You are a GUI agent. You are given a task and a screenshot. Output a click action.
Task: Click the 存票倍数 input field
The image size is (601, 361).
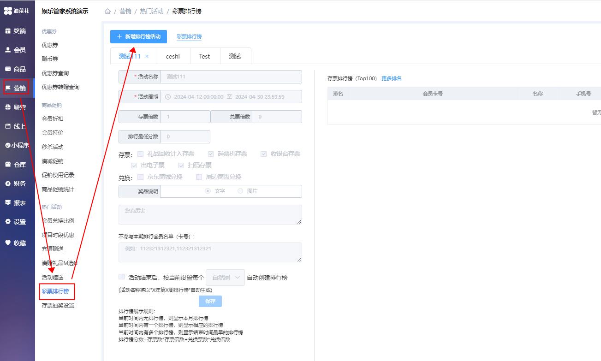coord(185,117)
